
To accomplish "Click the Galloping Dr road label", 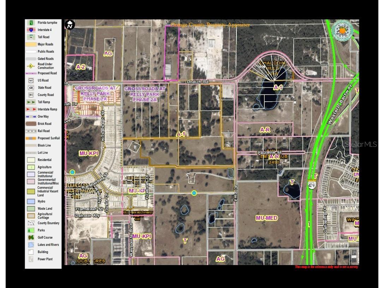I will 325,220.
